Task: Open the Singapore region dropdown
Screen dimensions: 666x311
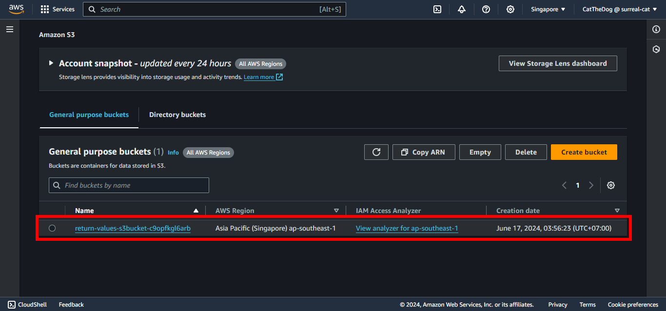Action: pyautogui.click(x=548, y=9)
